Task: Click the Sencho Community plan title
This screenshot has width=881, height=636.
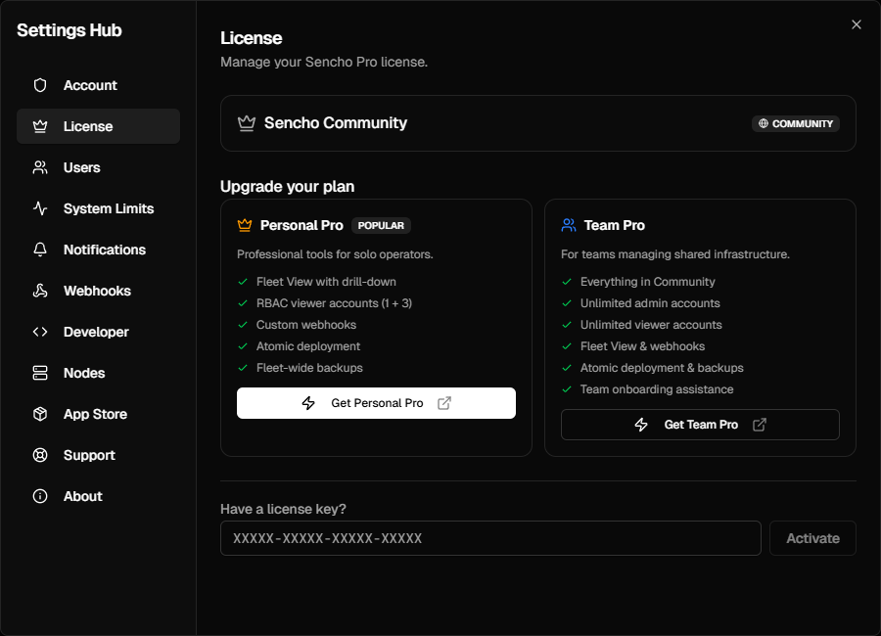Action: [x=336, y=122]
